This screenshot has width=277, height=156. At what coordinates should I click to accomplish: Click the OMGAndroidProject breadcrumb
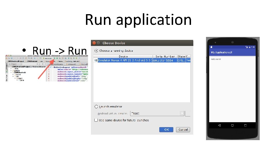[x=15, y=61]
